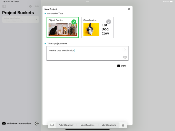The width and height of the screenshot is (175, 131).
Task: Open the White Box - Annotations label
Action: pos(20,124)
